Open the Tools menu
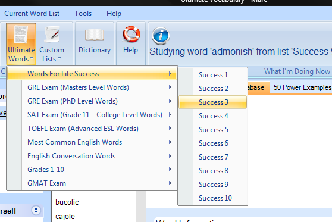Screen dimensions: 332x222 coord(83,14)
